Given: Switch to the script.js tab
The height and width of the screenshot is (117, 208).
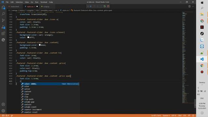Looking at the screenshot, I should (46, 6).
